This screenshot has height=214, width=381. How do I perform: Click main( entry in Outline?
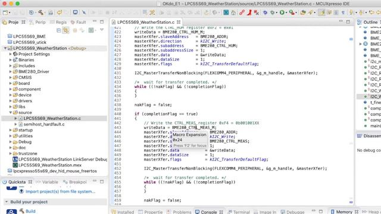tap(376, 126)
